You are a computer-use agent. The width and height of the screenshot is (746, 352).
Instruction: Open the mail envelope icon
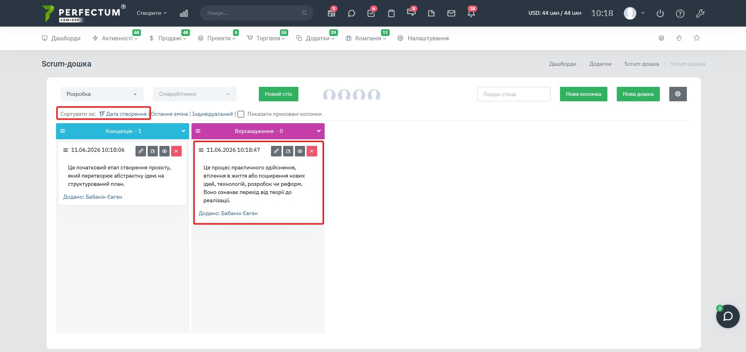tap(451, 13)
